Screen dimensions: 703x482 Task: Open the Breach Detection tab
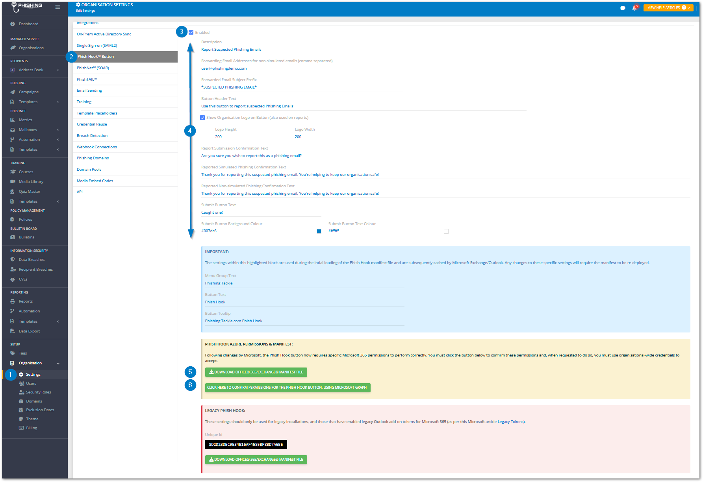[x=125, y=136]
